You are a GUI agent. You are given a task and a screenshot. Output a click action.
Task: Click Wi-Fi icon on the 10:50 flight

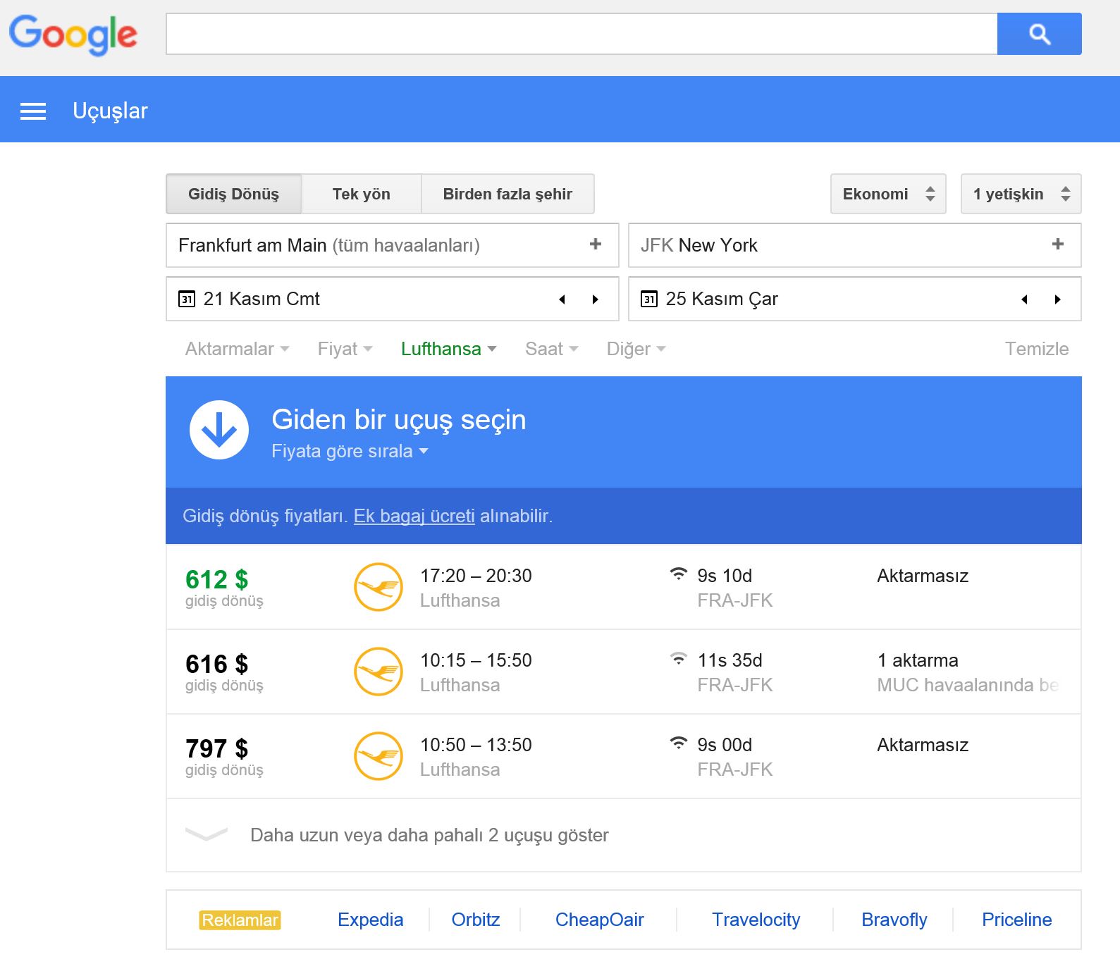(678, 743)
